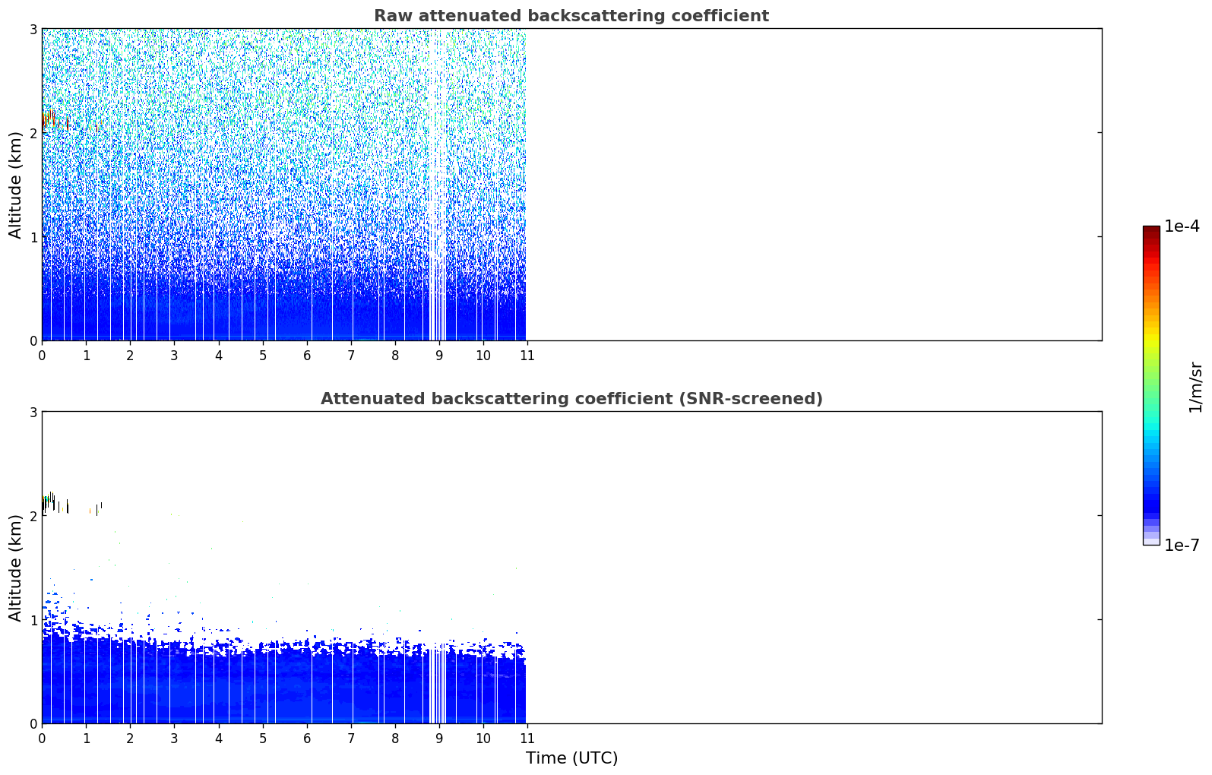Screen dimensions: 1212x775
Task: Click hour 5 tick under the SNR-screened plot
Action: pos(263,739)
